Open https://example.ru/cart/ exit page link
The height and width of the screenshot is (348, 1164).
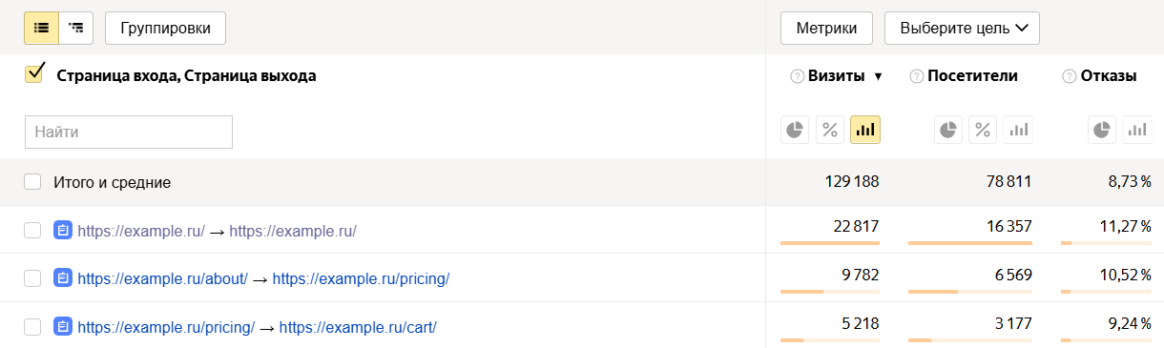click(358, 327)
